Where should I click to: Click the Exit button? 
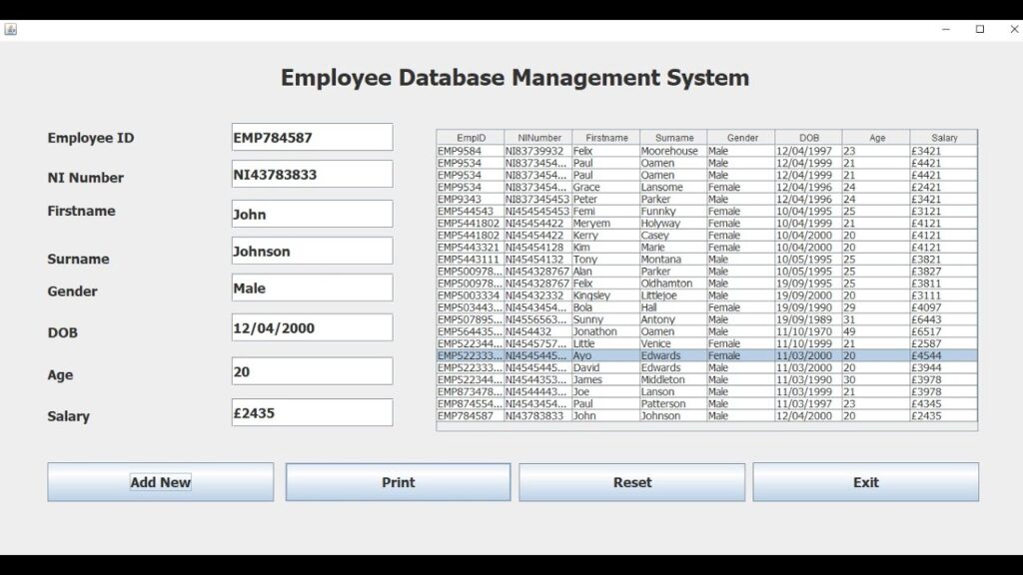click(866, 482)
